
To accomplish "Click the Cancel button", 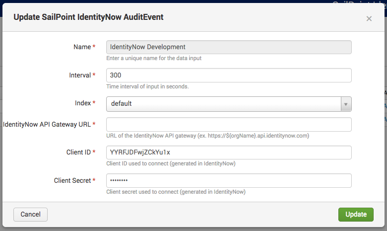I will click(x=30, y=215).
